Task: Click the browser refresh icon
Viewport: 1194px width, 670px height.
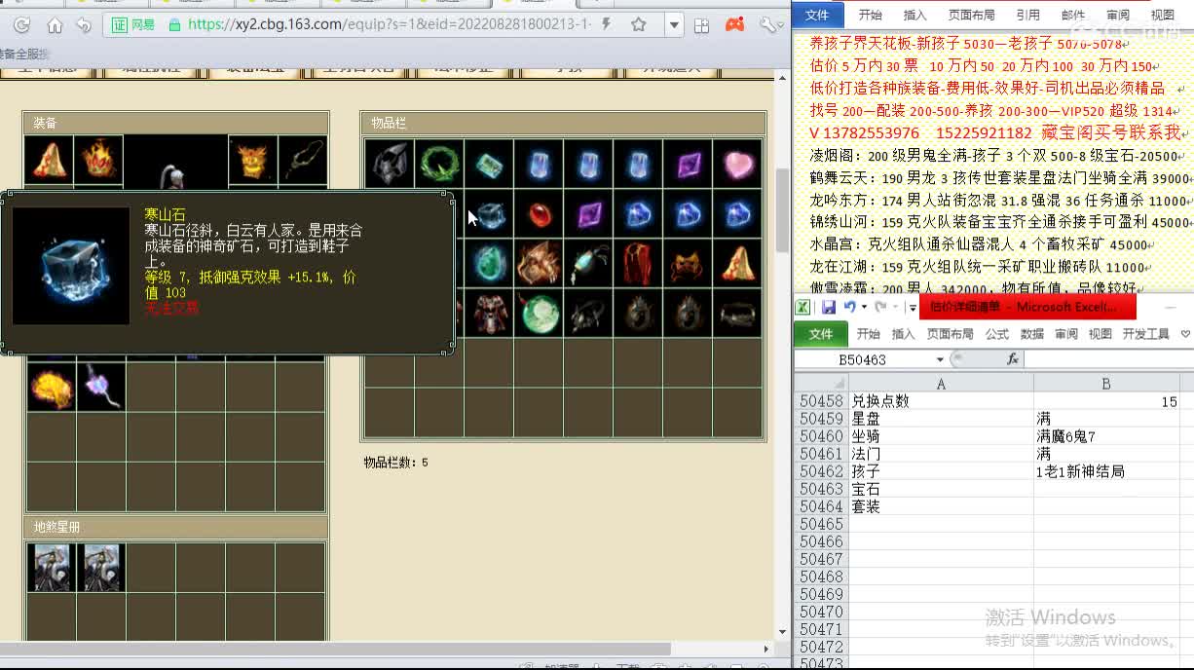Action: [21, 25]
